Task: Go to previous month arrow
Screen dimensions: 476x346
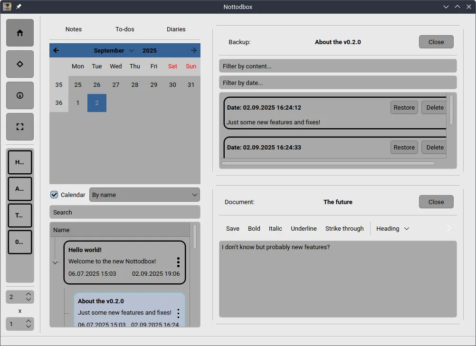Action: [x=56, y=50]
